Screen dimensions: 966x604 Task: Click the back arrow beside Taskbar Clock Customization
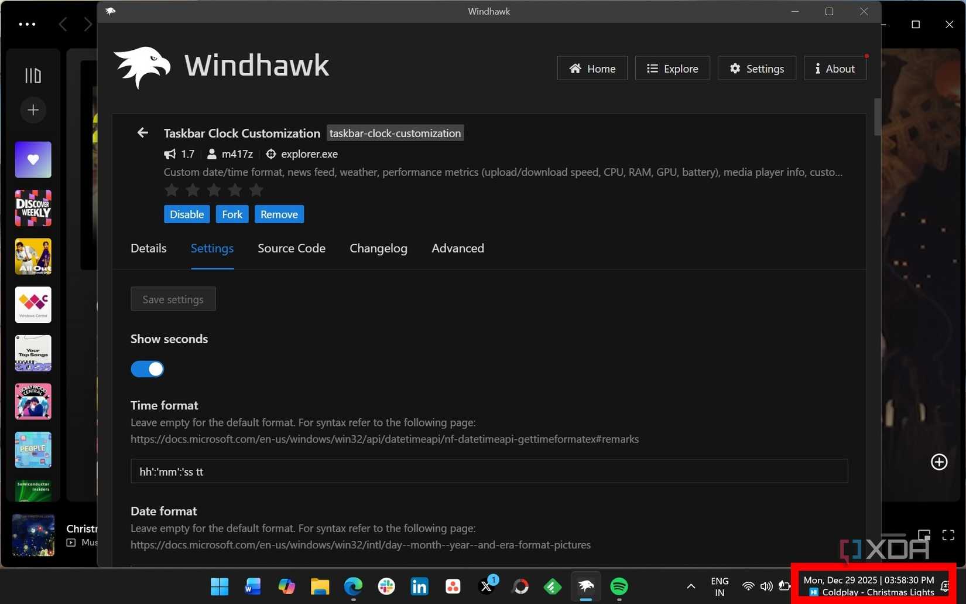coord(142,133)
